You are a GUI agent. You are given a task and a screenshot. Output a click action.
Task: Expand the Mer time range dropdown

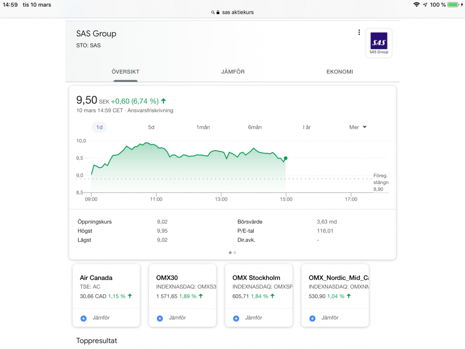point(358,127)
